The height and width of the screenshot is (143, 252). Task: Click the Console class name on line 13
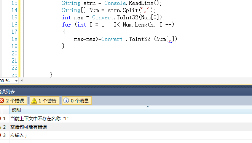tap(115, 3)
